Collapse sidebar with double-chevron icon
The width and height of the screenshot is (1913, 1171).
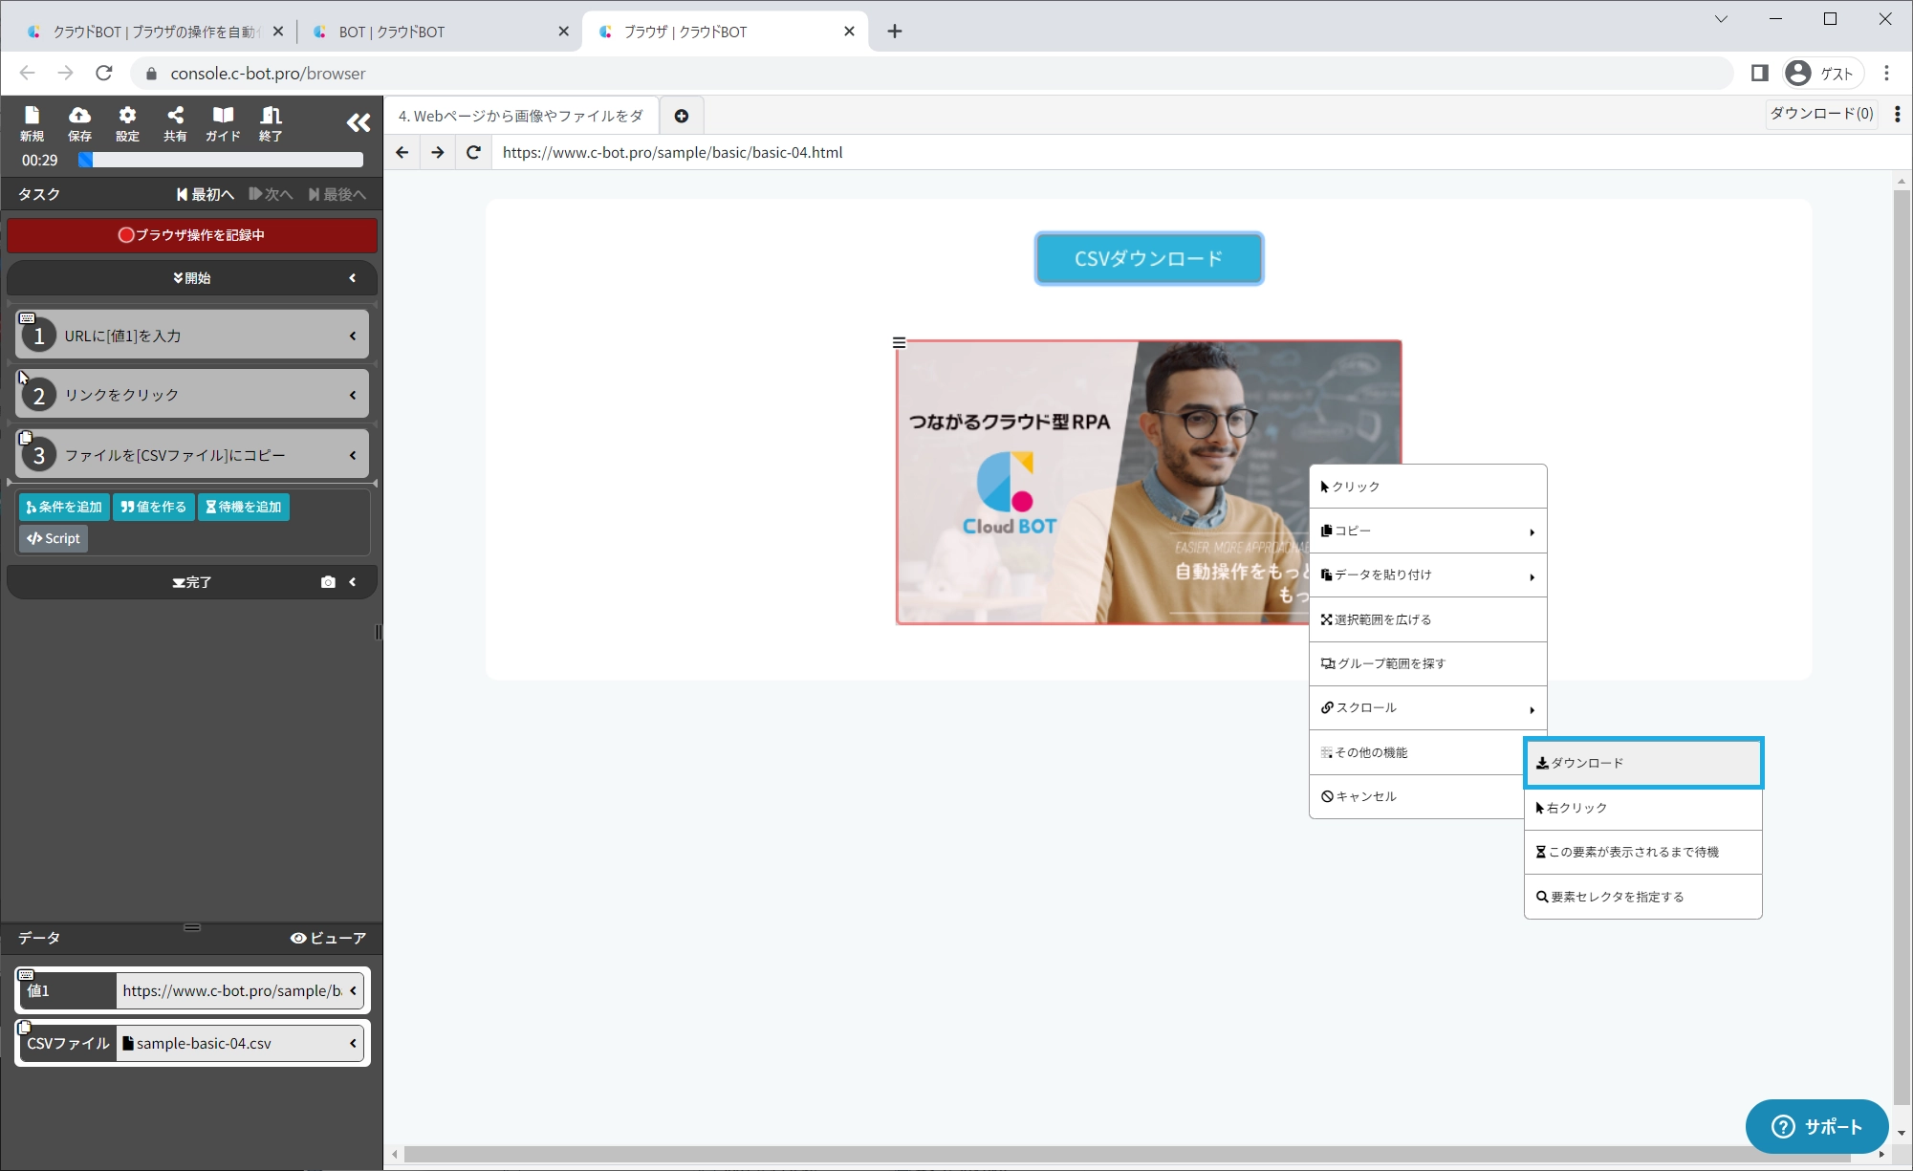click(358, 122)
